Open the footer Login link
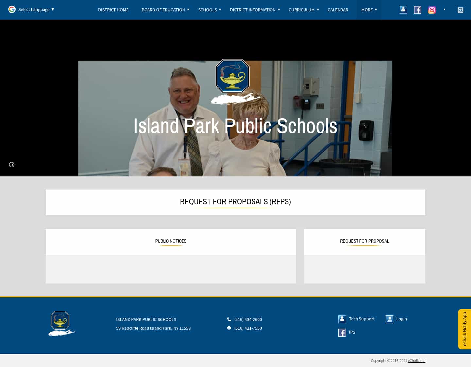This screenshot has width=471, height=367. [x=402, y=319]
